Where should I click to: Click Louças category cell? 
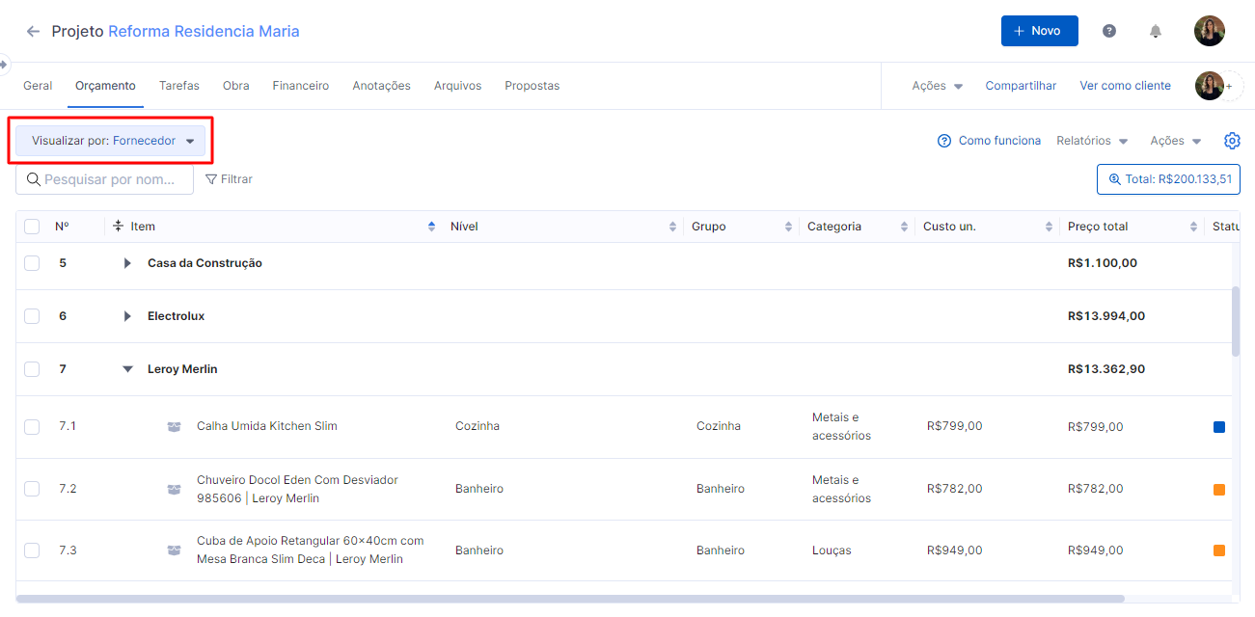(x=832, y=550)
